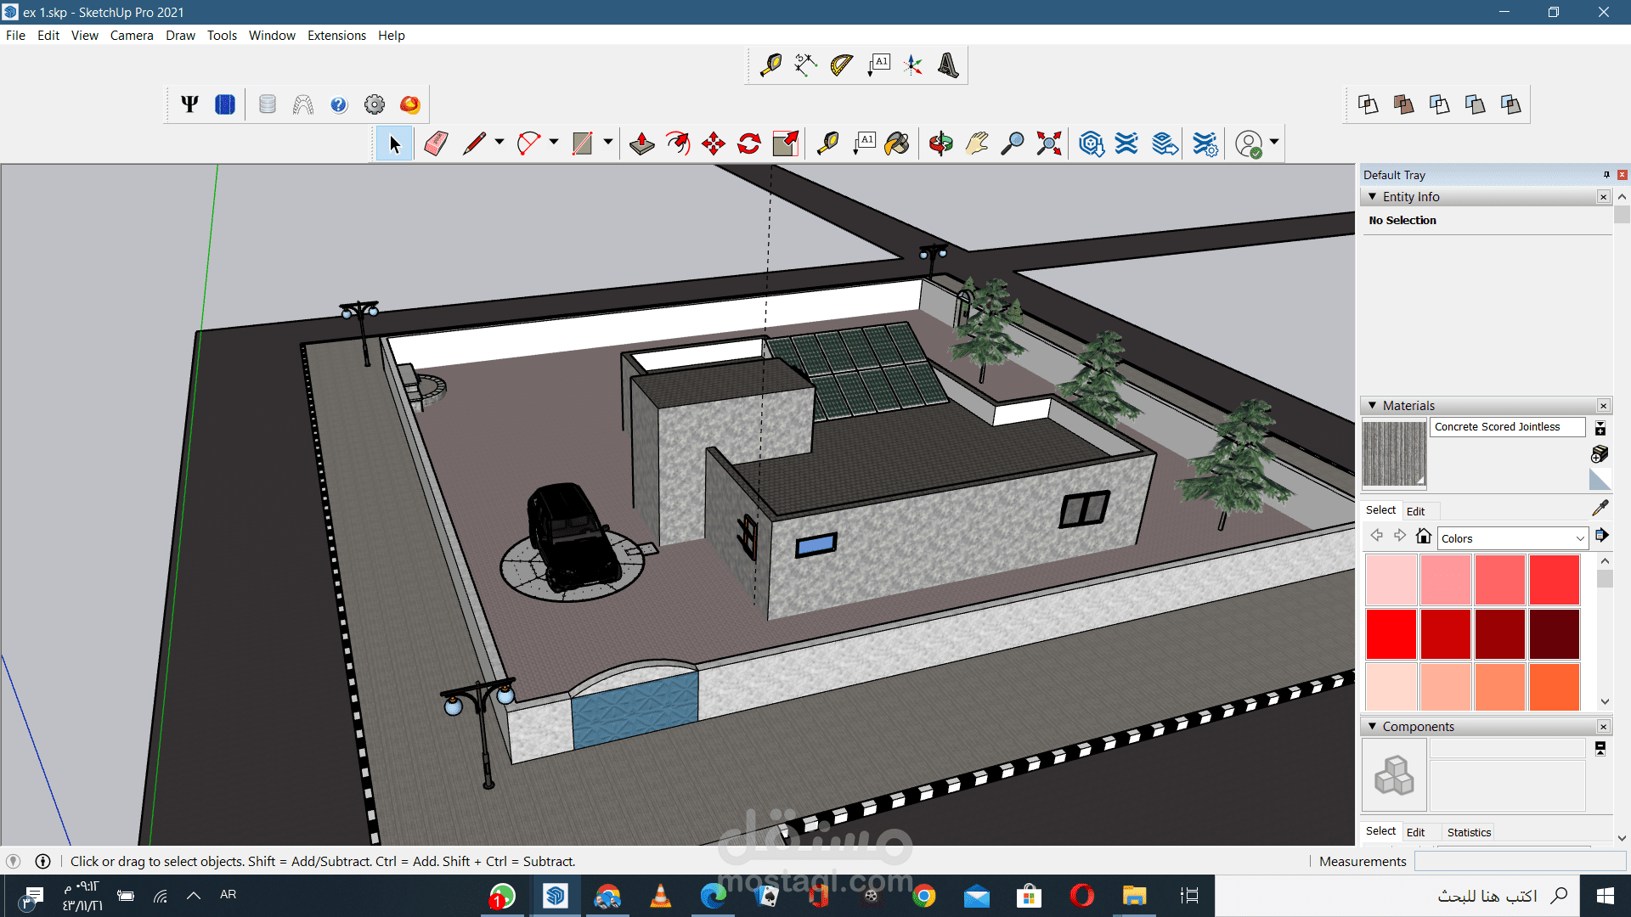The image size is (1631, 917).
Task: Open the Draw menu
Action: (x=180, y=36)
